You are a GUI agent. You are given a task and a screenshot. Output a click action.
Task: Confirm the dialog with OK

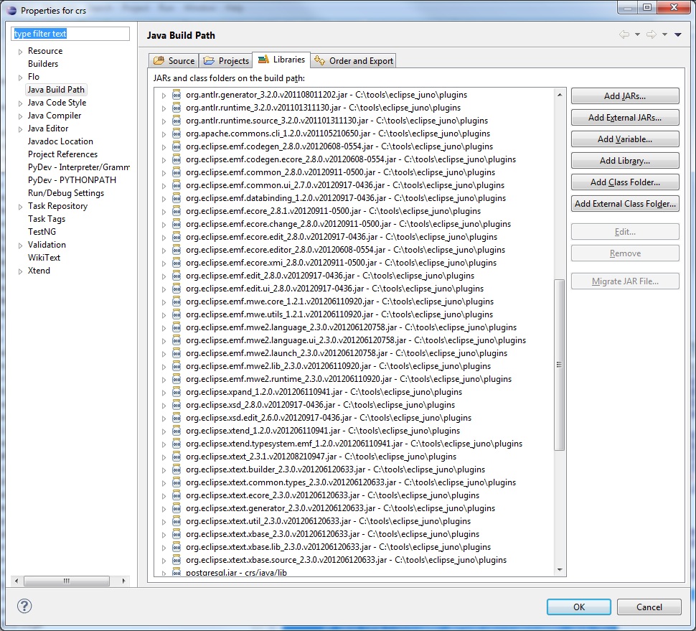[579, 607]
